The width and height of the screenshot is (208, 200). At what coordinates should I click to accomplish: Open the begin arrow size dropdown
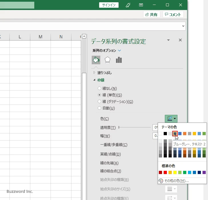coord(171,189)
